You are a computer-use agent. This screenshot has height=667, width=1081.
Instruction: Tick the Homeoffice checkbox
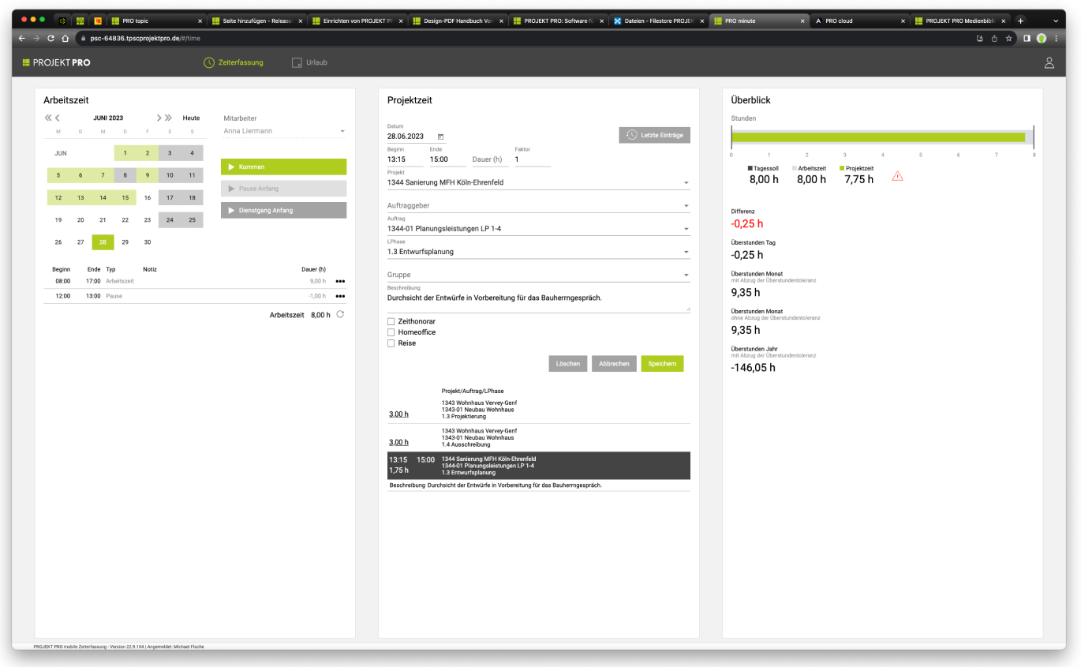pos(391,332)
